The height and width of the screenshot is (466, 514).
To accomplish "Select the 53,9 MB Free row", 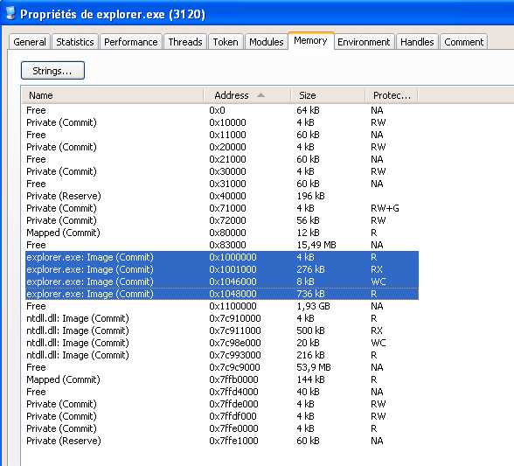I will tap(222, 367).
